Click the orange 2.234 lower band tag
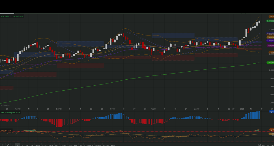 [x=271, y=52]
